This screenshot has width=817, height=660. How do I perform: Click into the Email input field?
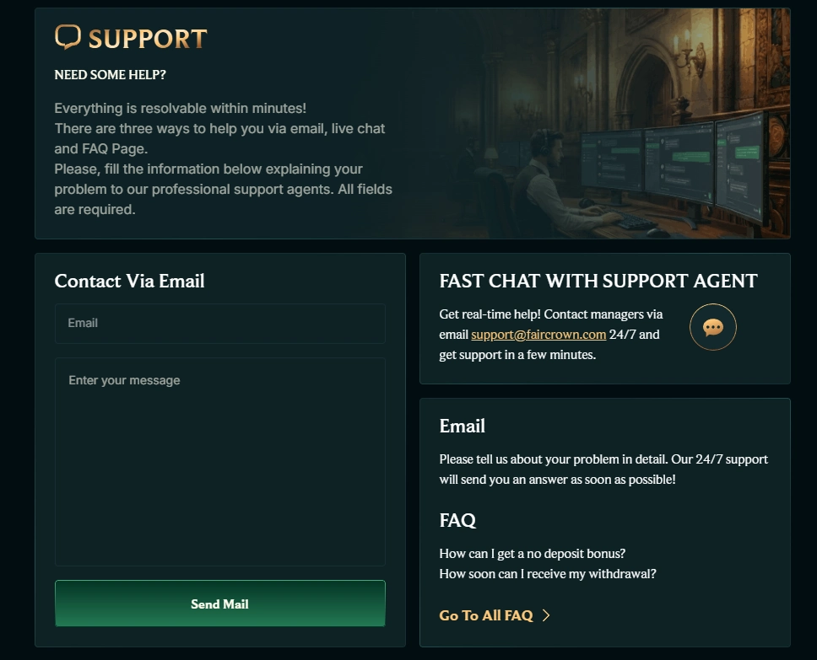pos(219,323)
